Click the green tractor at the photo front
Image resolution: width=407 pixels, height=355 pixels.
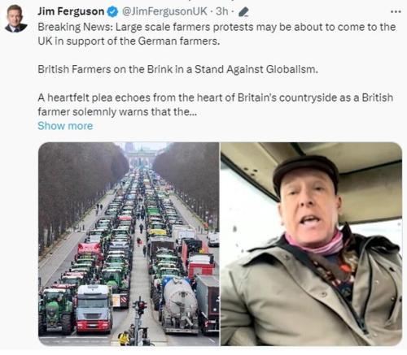(x=55, y=310)
